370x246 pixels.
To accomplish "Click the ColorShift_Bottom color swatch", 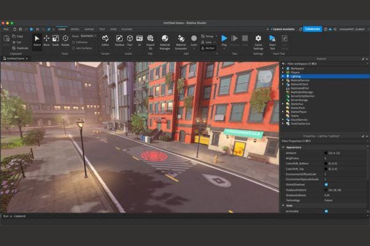I will click(326, 164).
